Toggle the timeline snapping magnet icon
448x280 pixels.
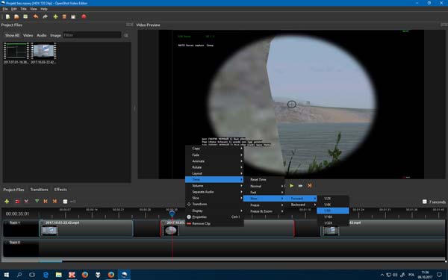[17, 202]
